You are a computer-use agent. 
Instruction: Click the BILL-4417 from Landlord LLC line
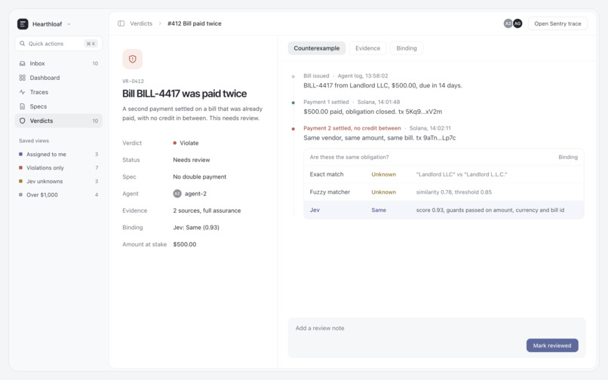click(382, 85)
